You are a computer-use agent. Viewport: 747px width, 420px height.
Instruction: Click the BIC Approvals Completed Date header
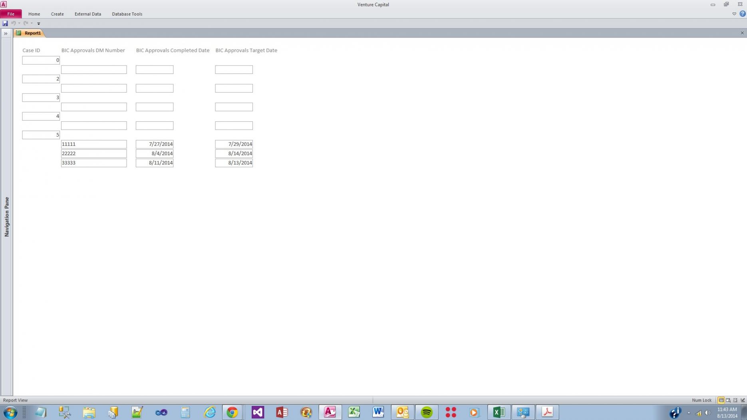173,50
